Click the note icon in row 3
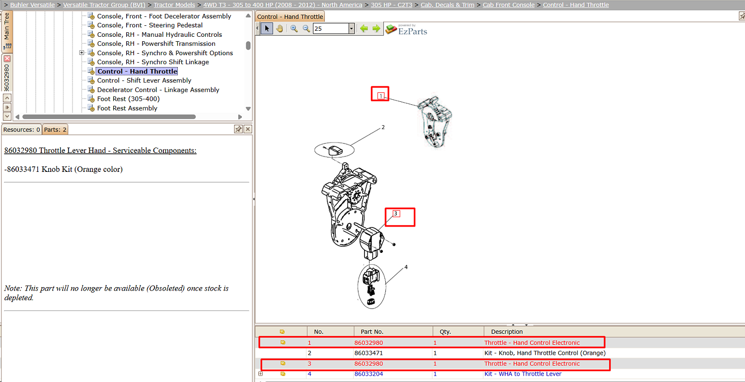Screen dimensions: 745x382 coord(283,364)
